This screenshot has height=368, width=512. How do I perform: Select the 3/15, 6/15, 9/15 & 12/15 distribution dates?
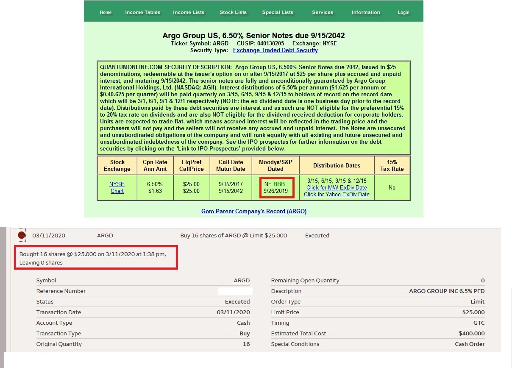tap(337, 181)
